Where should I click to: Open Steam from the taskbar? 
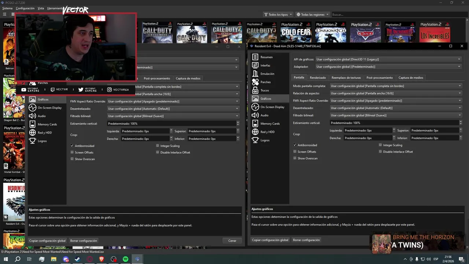point(78,259)
